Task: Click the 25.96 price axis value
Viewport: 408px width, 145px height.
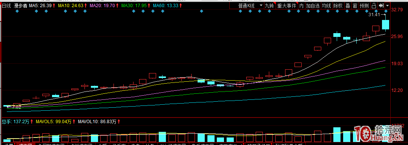Action: tap(397, 37)
